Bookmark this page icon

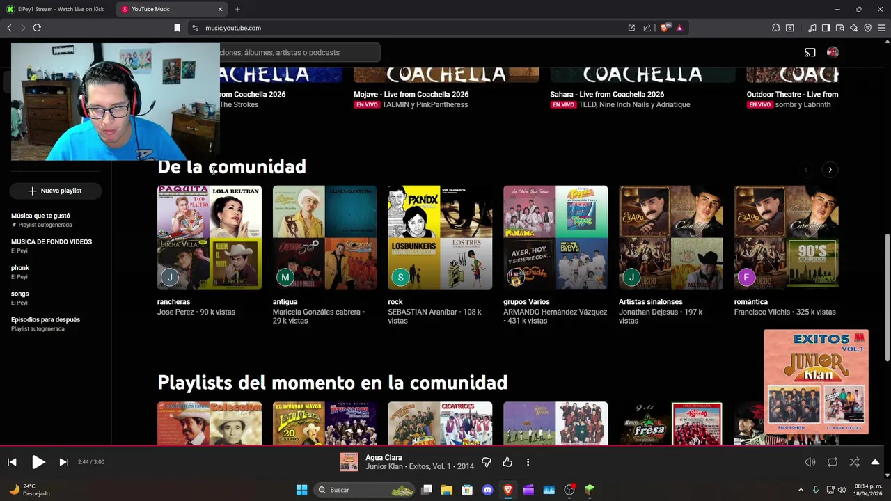tap(177, 28)
